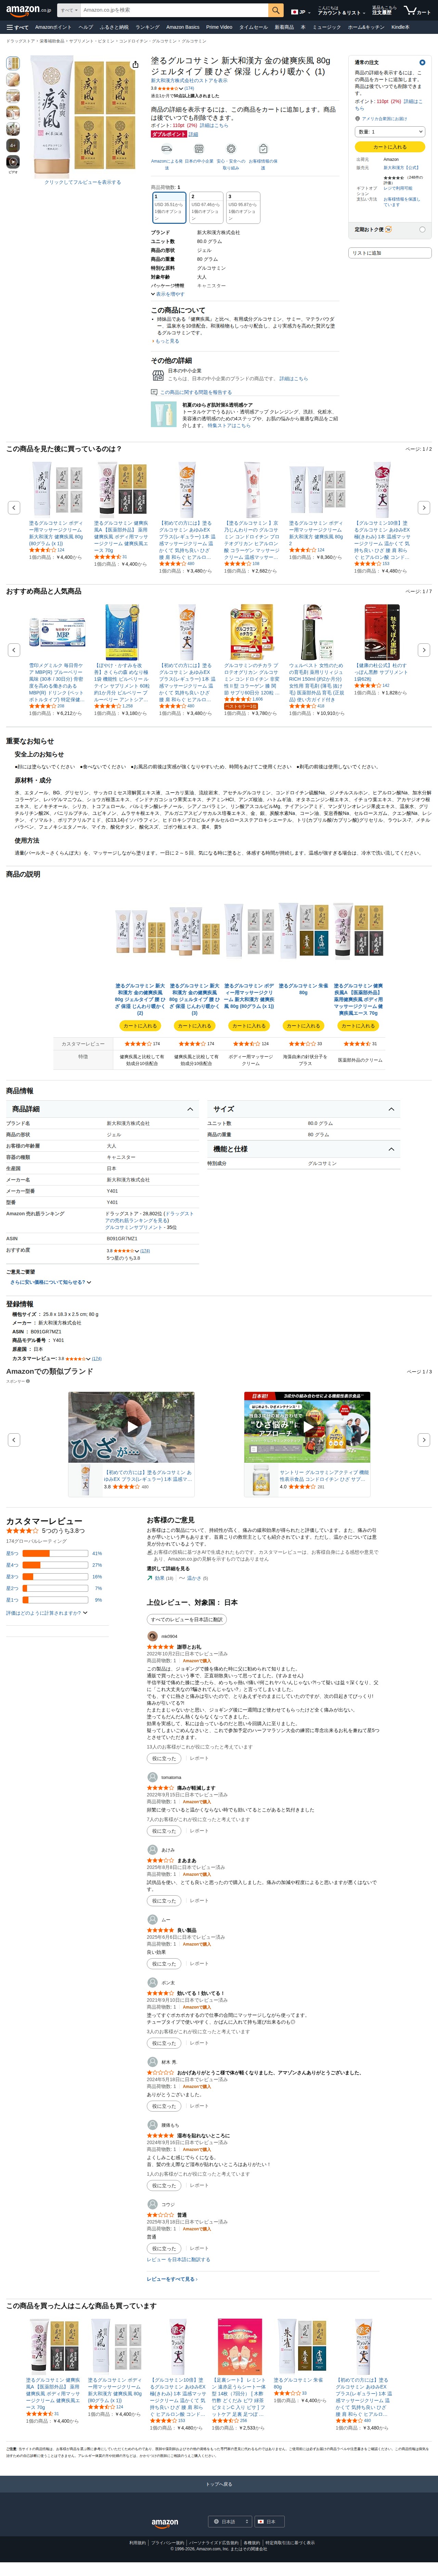
Task: Collapse the サイズ section
Action: click(x=304, y=1109)
